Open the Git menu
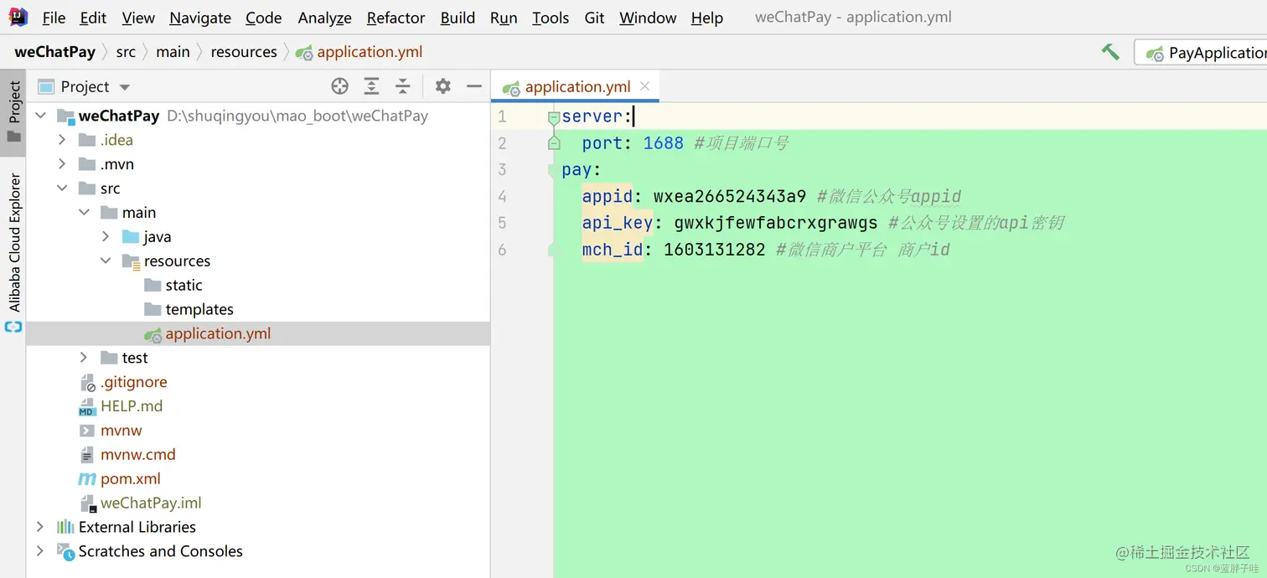The width and height of the screenshot is (1267, 578). (595, 18)
